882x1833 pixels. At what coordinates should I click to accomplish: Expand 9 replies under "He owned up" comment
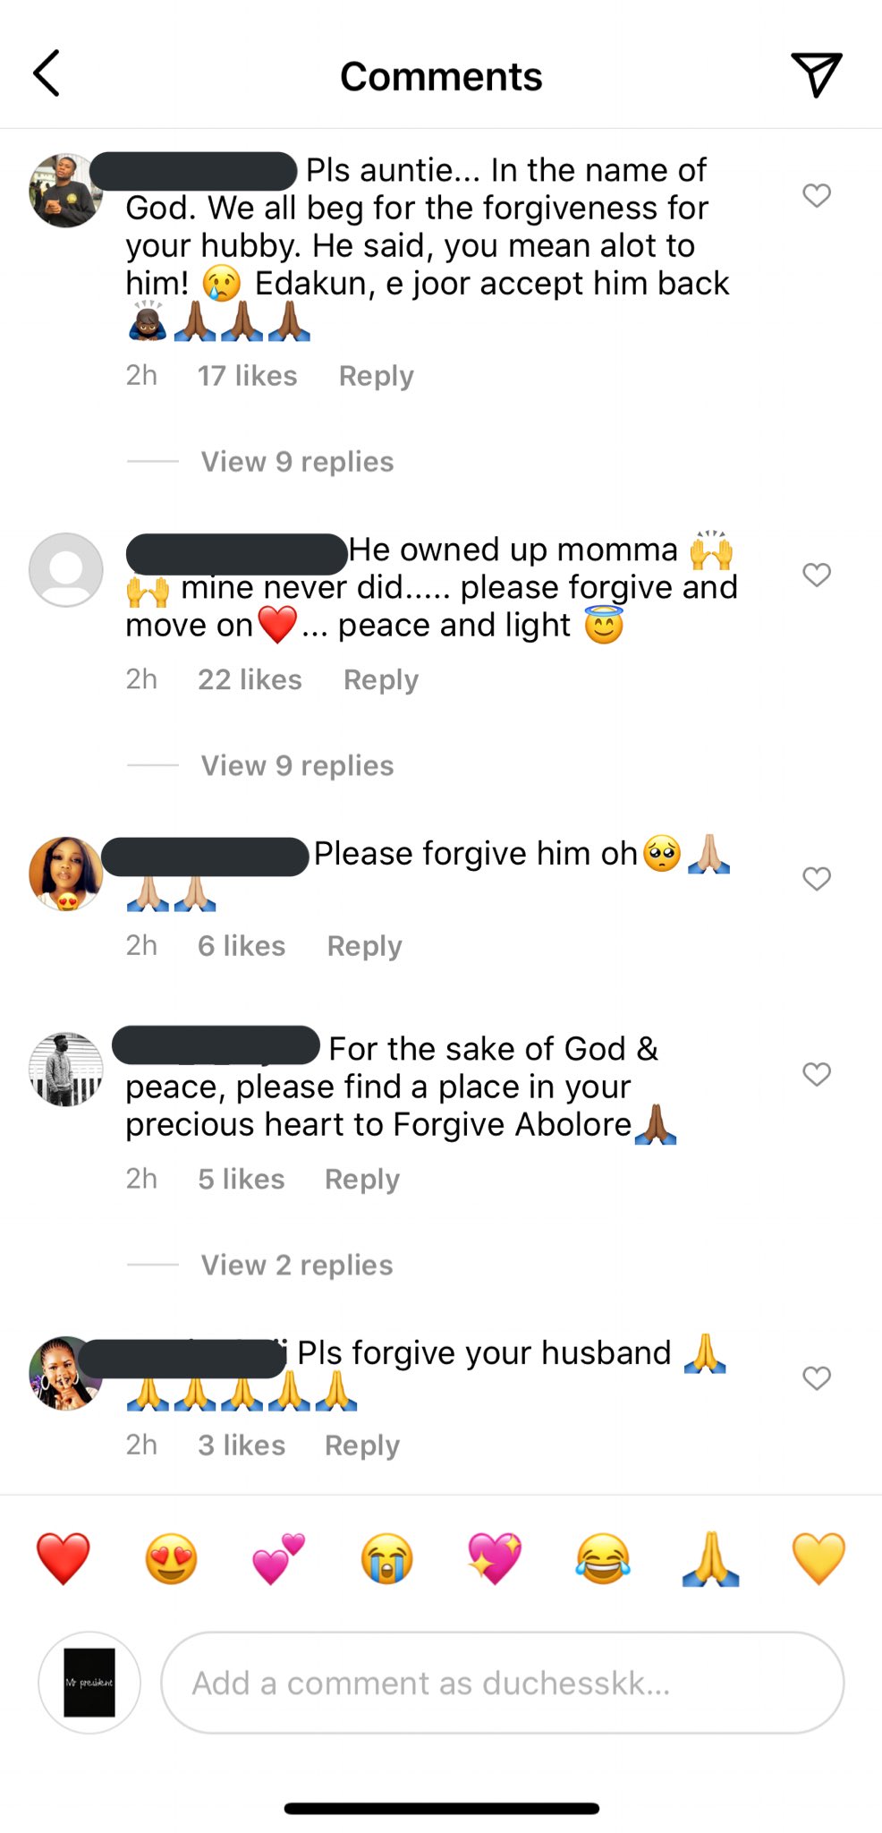[297, 766]
